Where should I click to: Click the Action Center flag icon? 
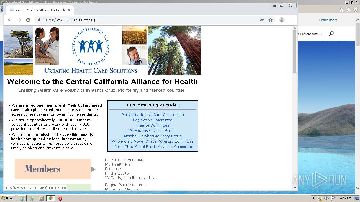(333, 198)
